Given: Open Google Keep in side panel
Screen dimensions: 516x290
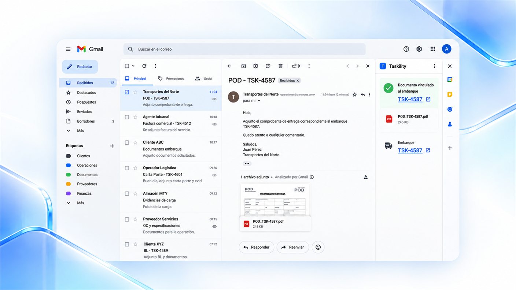Looking at the screenshot, I should click(x=450, y=94).
